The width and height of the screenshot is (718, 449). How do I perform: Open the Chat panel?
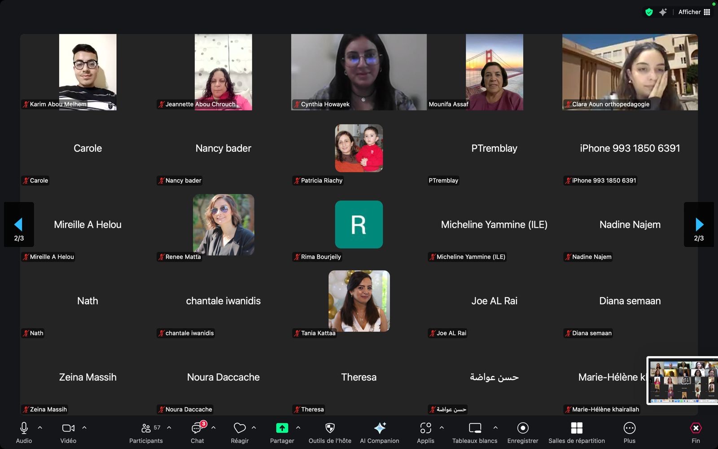[197, 428]
